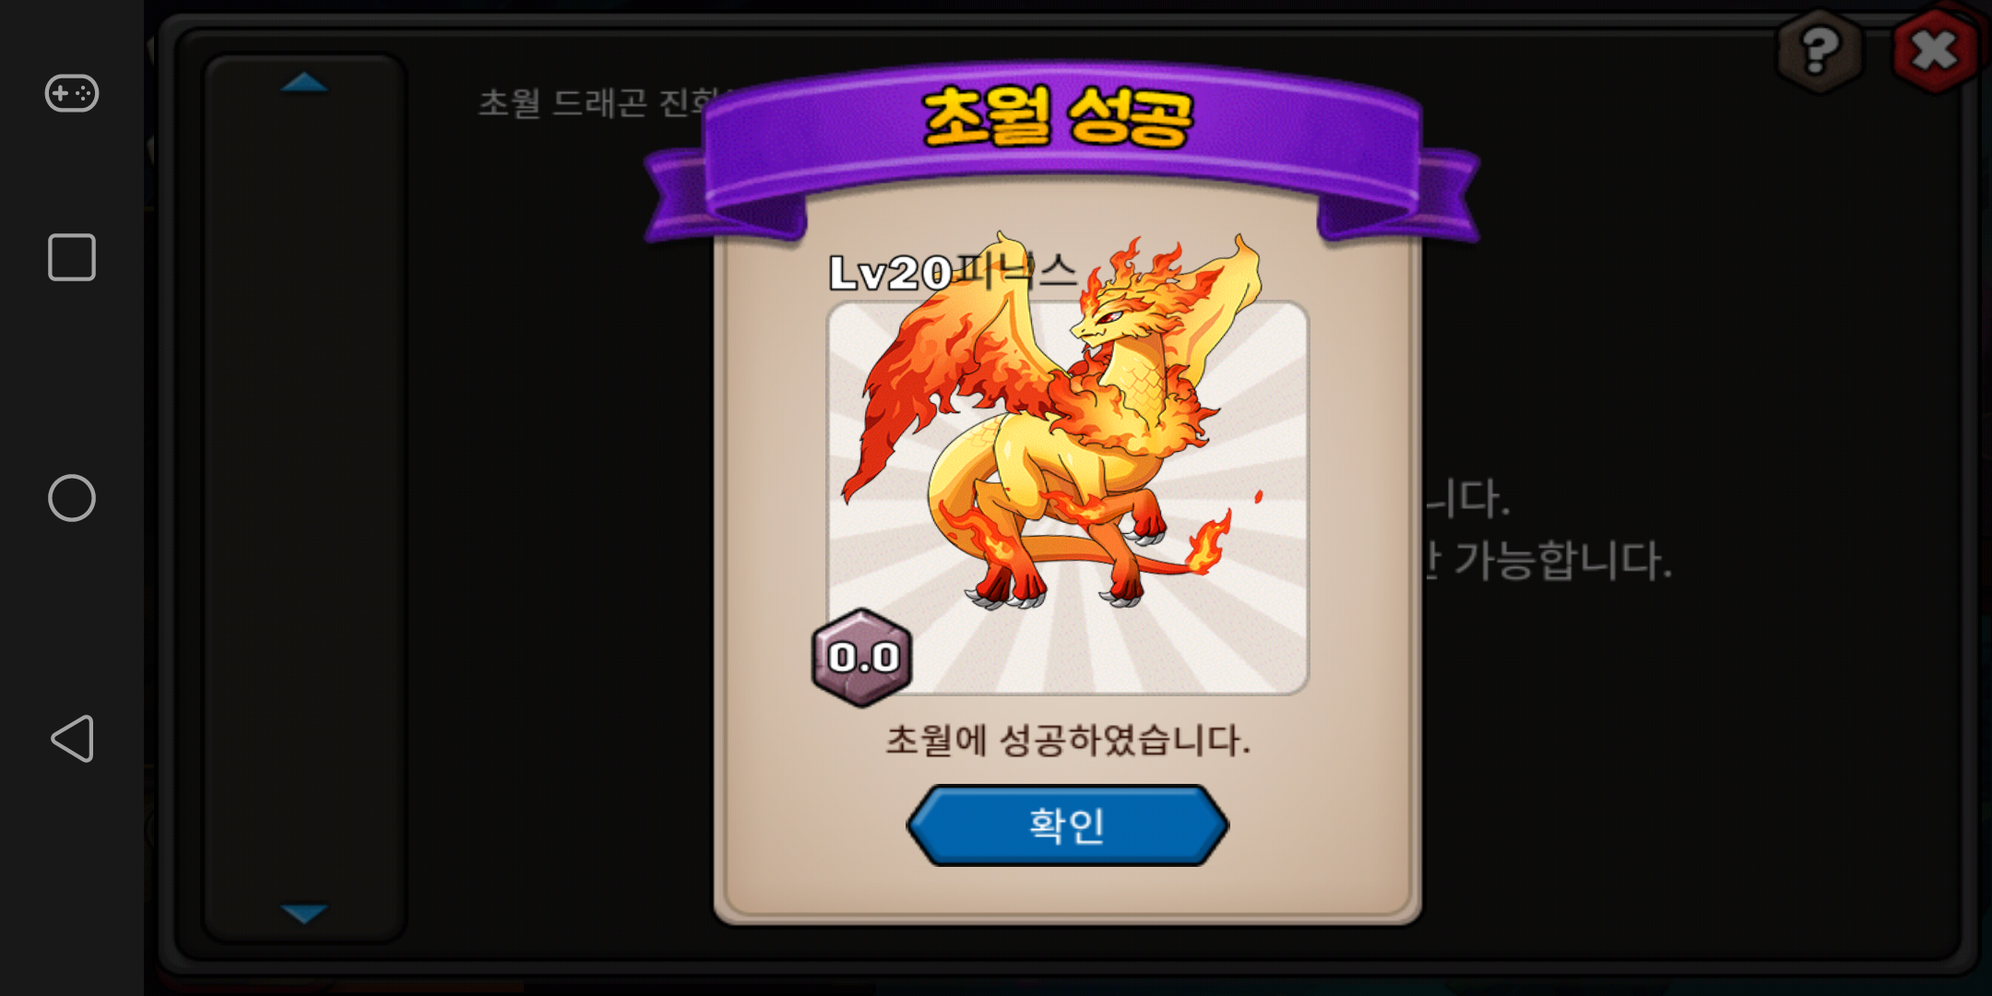Click the blue down arrow in left panel
1992x996 pixels.
(304, 913)
